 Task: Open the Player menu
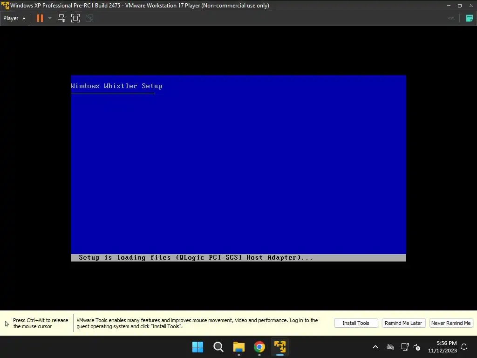tap(14, 18)
